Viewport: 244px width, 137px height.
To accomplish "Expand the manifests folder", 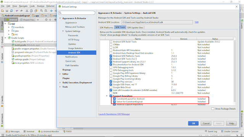I will [x=9, y=27].
